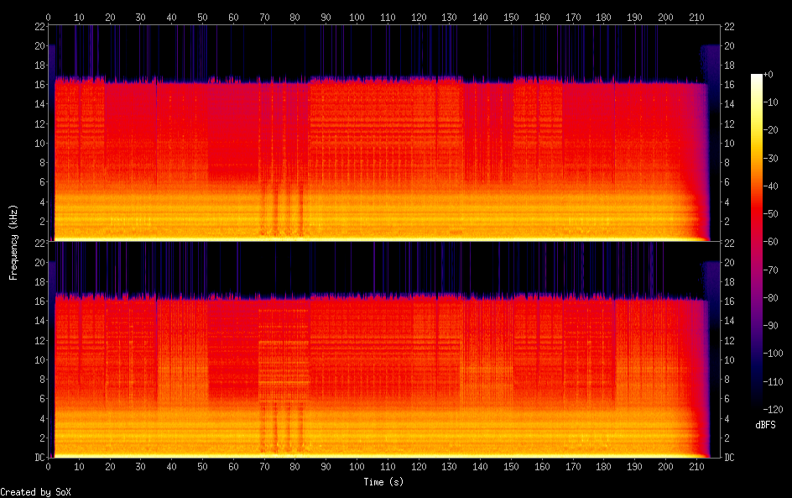Select the 150 tick on the top time axis
792x498 pixels.
(x=510, y=17)
